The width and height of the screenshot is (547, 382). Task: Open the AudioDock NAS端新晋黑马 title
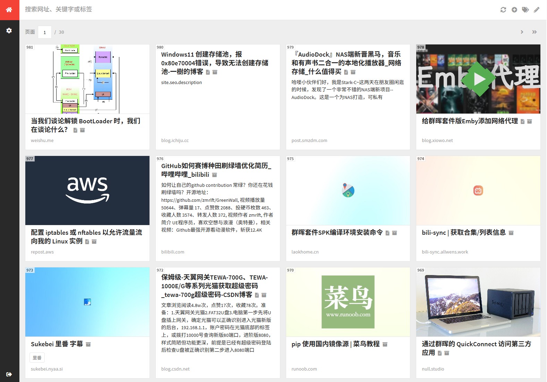coord(346,63)
